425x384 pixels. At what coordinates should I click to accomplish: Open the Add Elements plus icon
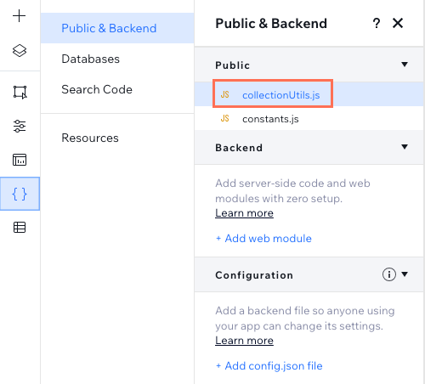click(20, 16)
